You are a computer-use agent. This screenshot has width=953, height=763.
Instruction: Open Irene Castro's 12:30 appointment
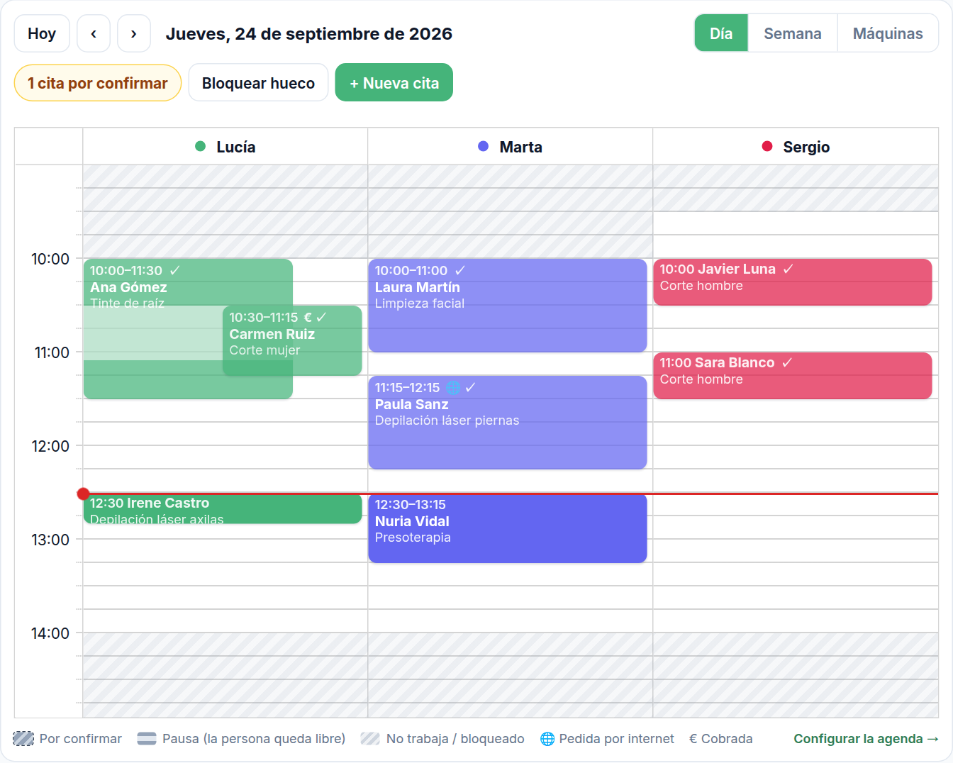coord(223,509)
